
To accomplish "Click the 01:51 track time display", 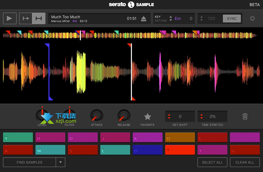I will point(132,18).
